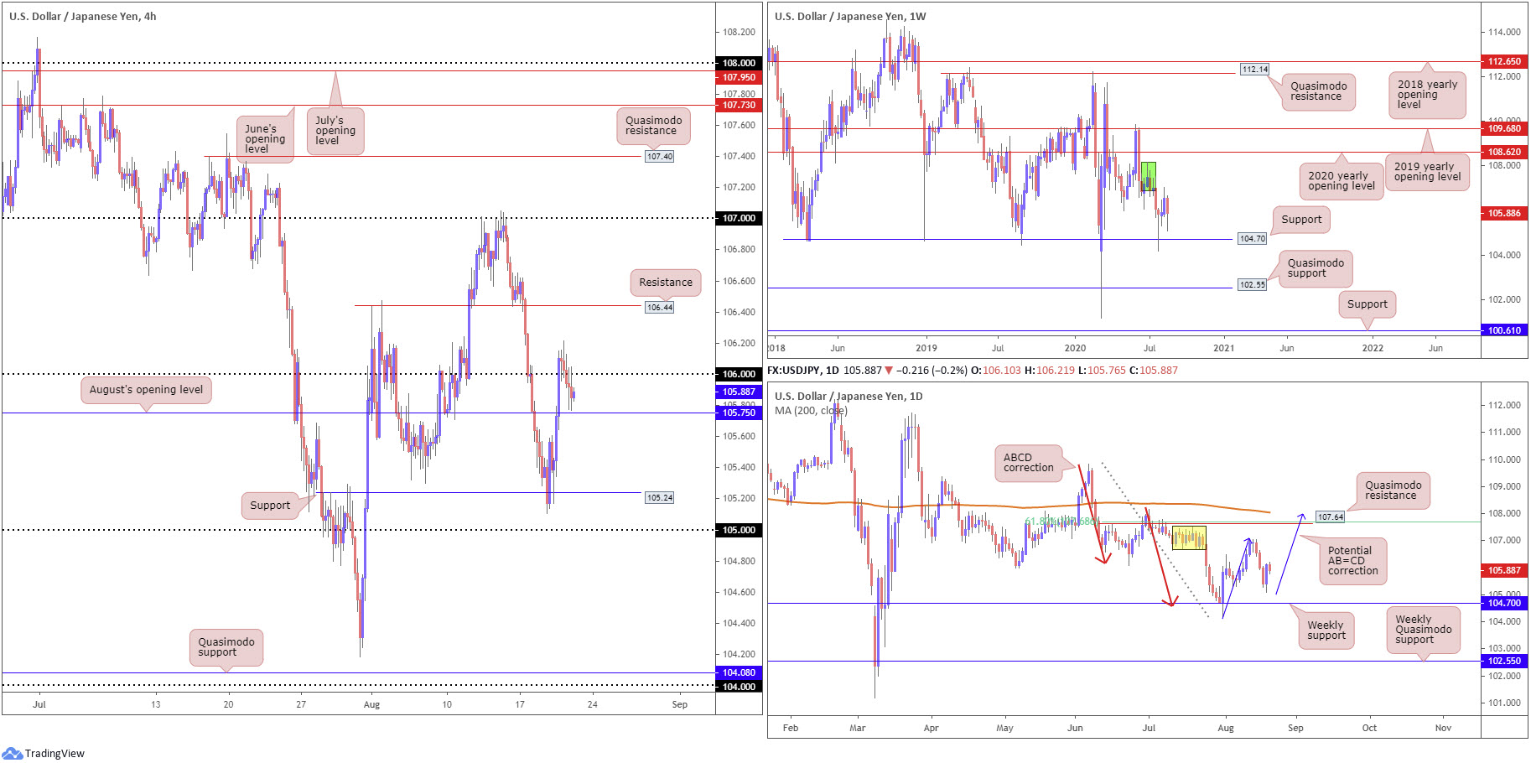1531x763 pixels.
Task: Select the '2020 yearly opening level' callout
Action: 1342,181
